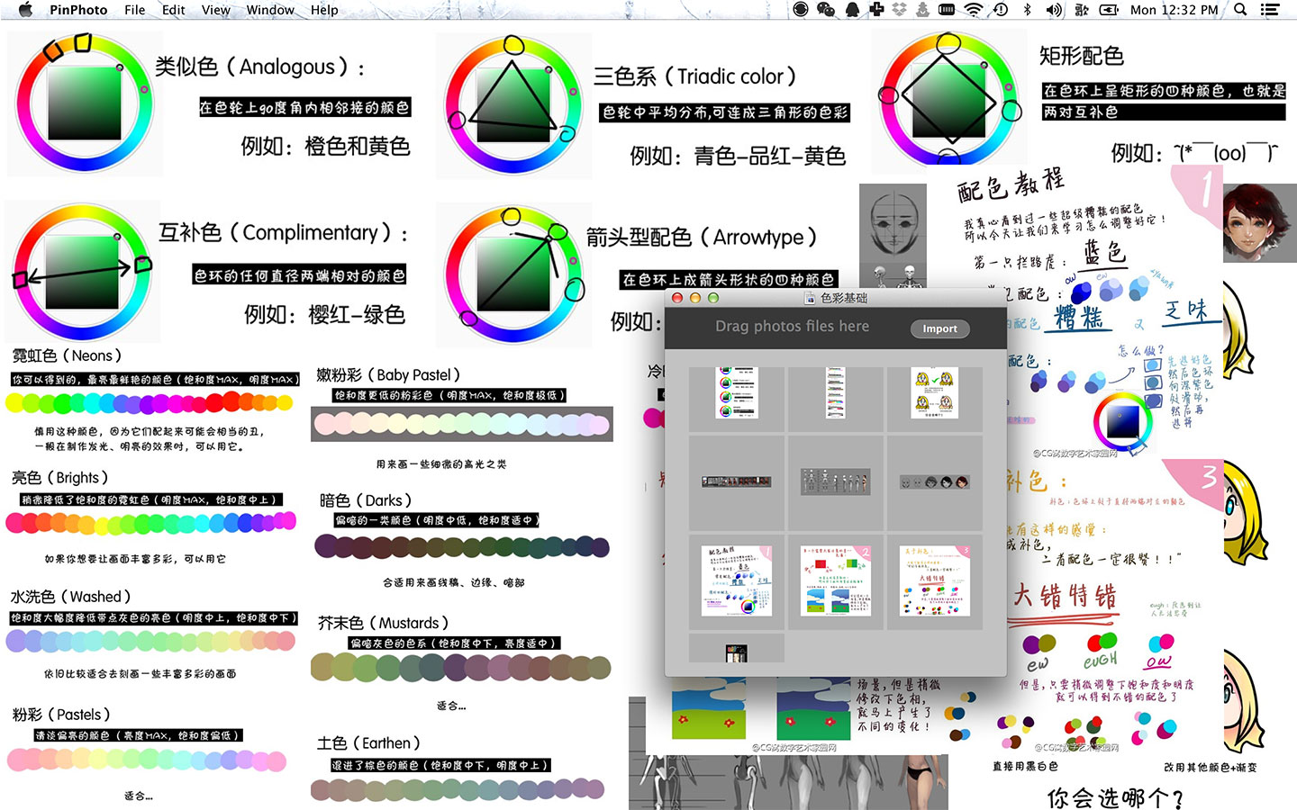Click the Pastels color swatch strip

coord(147,760)
